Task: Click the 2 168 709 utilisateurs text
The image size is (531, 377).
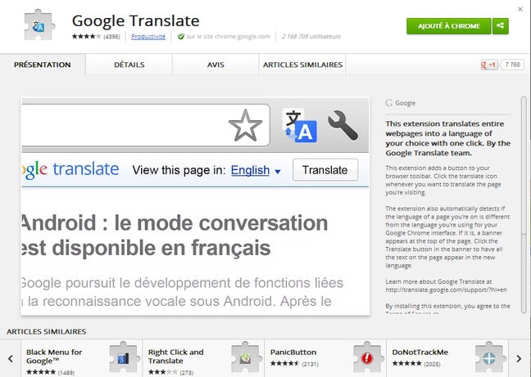Action: [x=311, y=37]
